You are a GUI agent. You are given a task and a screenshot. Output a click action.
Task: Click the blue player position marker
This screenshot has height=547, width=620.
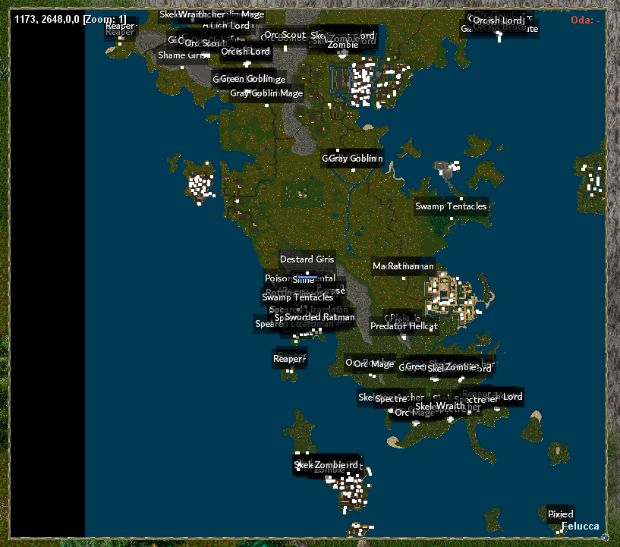[307, 278]
